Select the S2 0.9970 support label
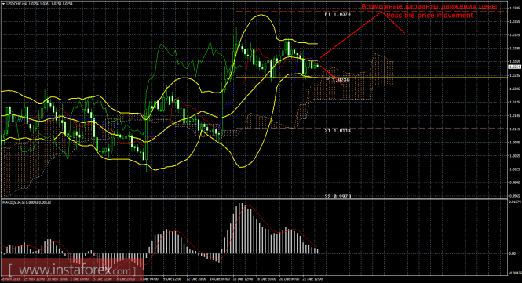This screenshot has width=522, height=283. [338, 197]
